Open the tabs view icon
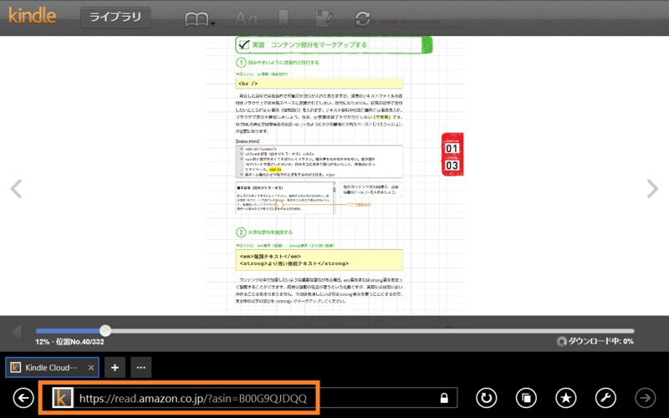669x418 pixels. tap(526, 398)
